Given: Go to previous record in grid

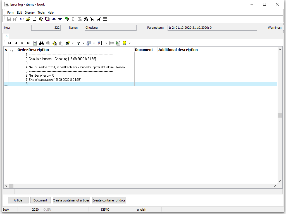Looking at the screenshot, I should [16, 43].
